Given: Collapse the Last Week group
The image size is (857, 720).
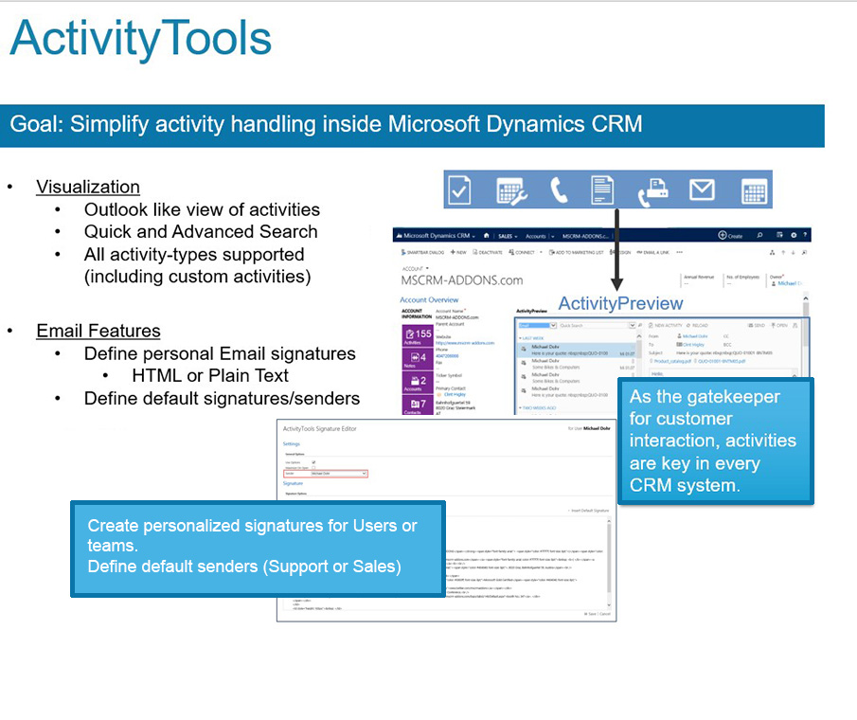Looking at the screenshot, I should coord(533,337).
